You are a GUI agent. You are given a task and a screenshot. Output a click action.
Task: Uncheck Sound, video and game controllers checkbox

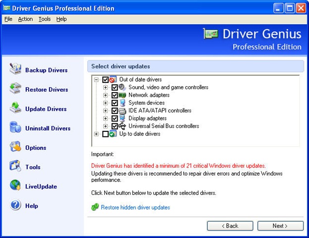pyautogui.click(x=115, y=87)
